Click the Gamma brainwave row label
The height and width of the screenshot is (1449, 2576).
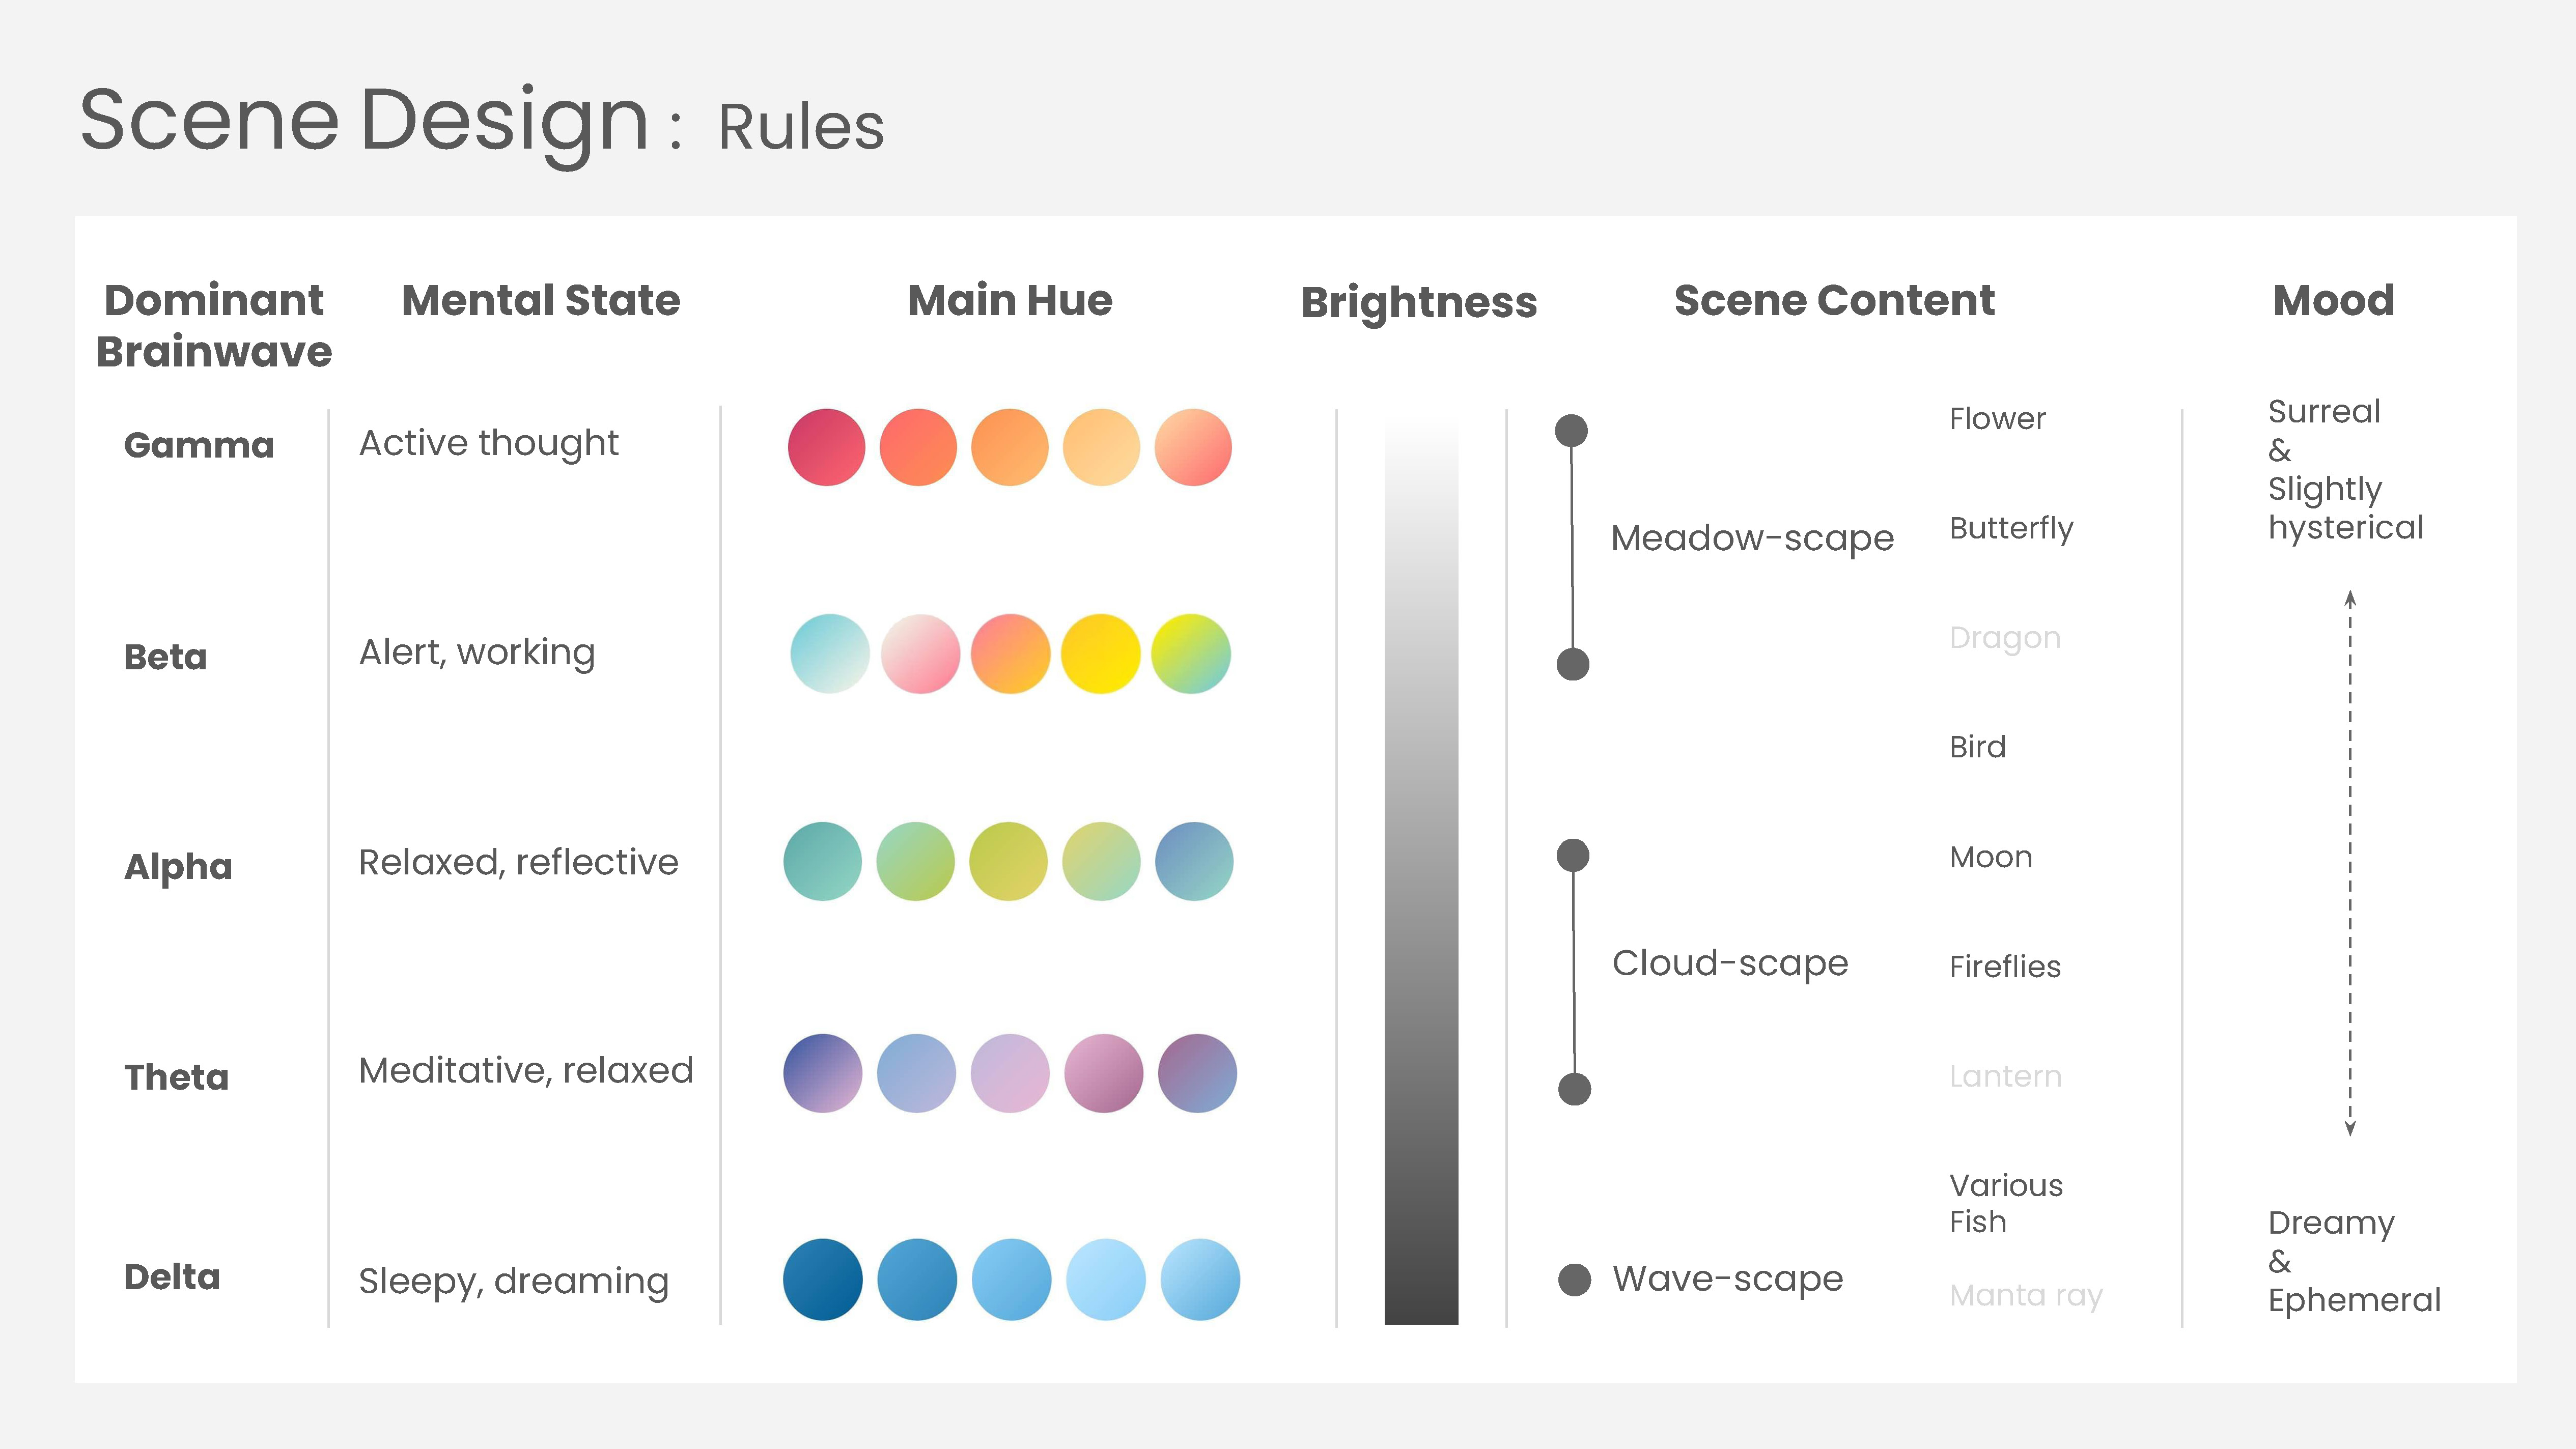point(199,445)
